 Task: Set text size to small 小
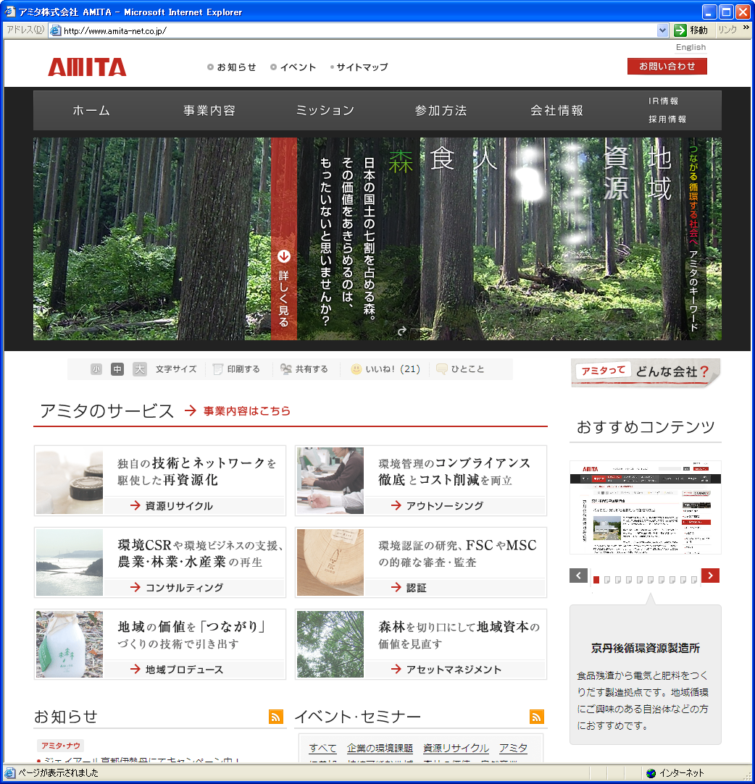96,369
